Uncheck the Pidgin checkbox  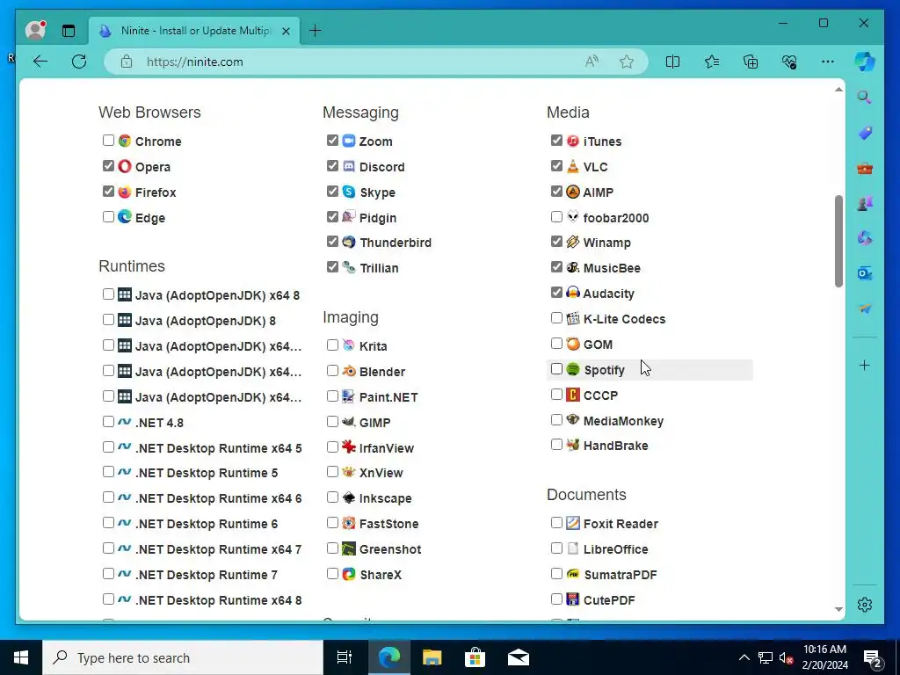coord(332,216)
